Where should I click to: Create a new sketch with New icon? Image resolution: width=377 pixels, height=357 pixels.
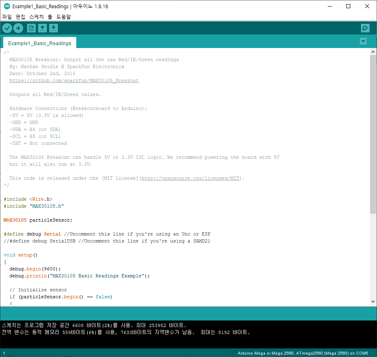[x=31, y=28]
